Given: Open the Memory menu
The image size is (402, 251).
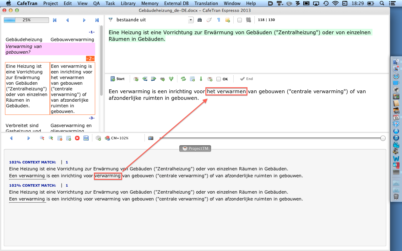Looking at the screenshot, I should [150, 3].
